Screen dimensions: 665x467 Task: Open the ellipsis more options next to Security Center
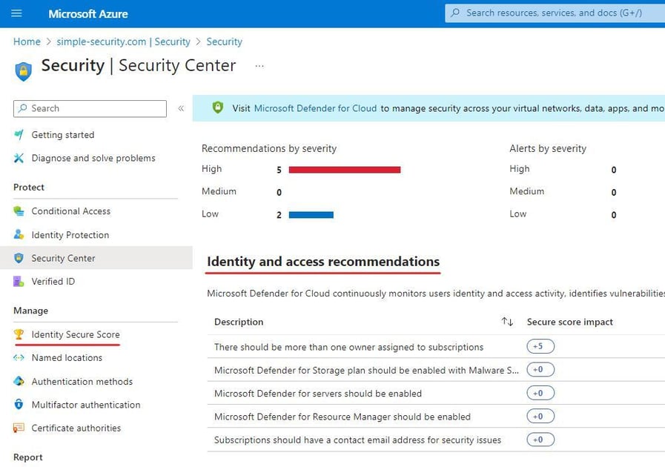[259, 66]
